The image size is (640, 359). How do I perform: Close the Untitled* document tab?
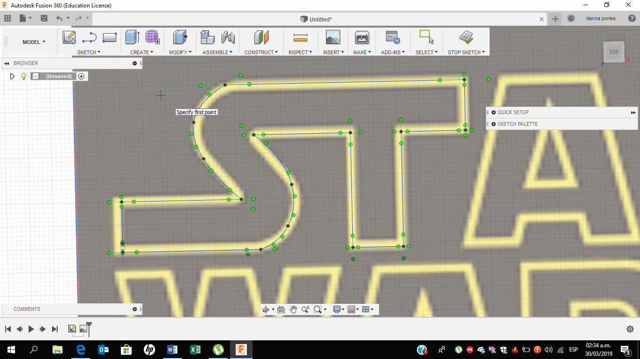coord(542,19)
